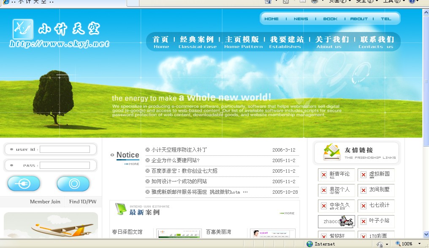The height and width of the screenshot is (248, 429).
Task: Select 联系我们 Contacts us menu item
Action: [377, 42]
